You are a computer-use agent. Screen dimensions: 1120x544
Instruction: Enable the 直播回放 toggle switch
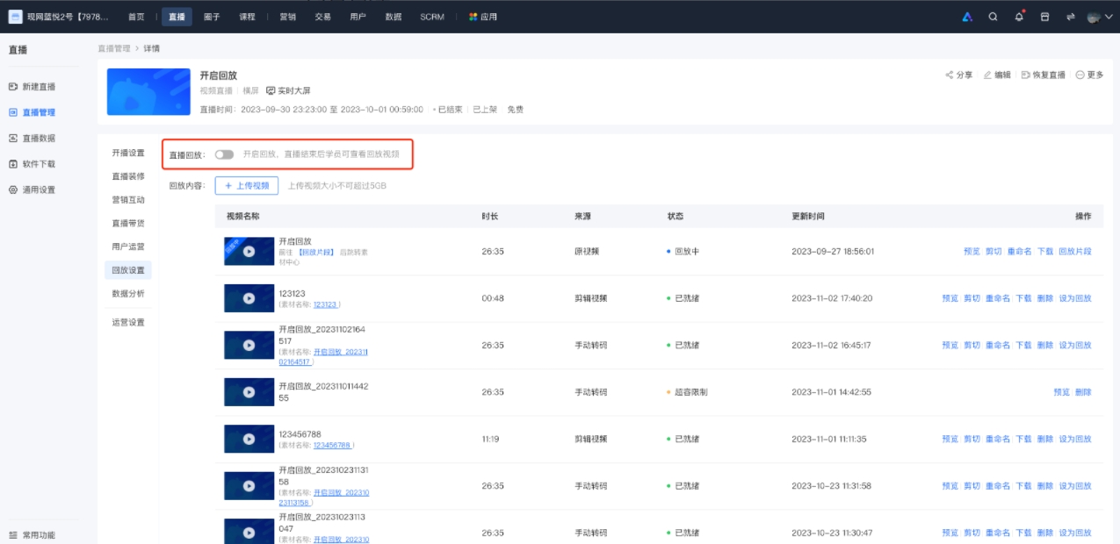(x=224, y=154)
